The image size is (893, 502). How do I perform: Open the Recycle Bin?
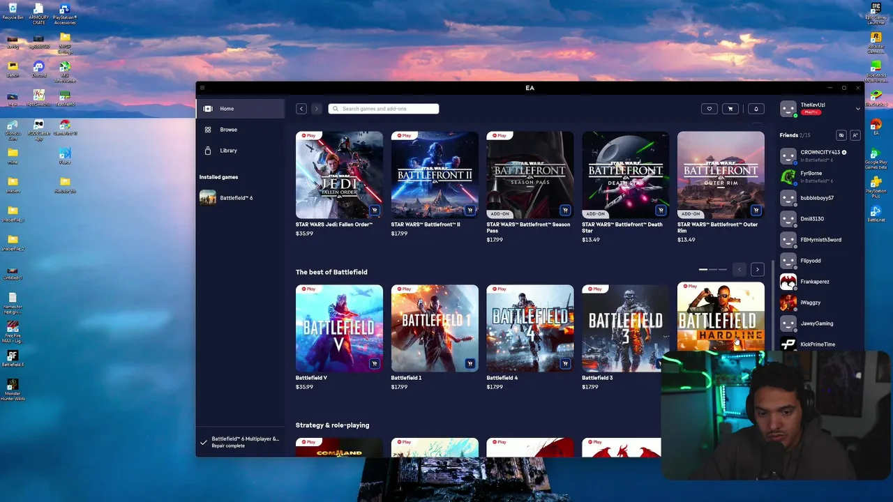tap(13, 11)
